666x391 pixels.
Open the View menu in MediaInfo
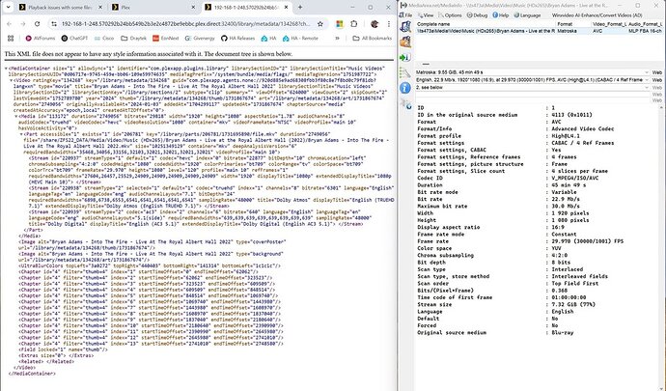pyautogui.click(x=425, y=14)
